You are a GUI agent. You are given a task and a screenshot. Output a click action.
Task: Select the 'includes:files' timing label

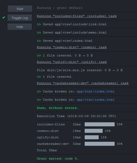click(51, 124)
